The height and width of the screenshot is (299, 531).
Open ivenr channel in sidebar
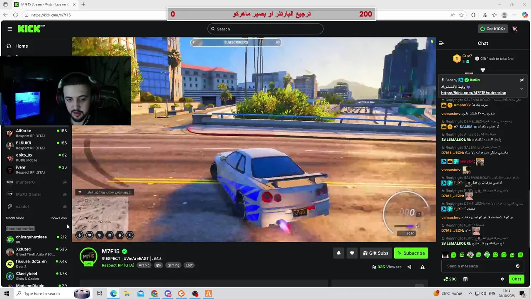37,170
